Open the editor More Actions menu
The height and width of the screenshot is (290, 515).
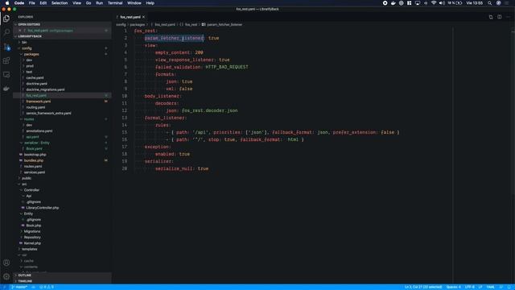point(508,17)
